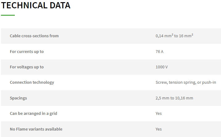This screenshot has width=221, height=137.
Task: Select the Connection technology label
Action: click(32, 83)
